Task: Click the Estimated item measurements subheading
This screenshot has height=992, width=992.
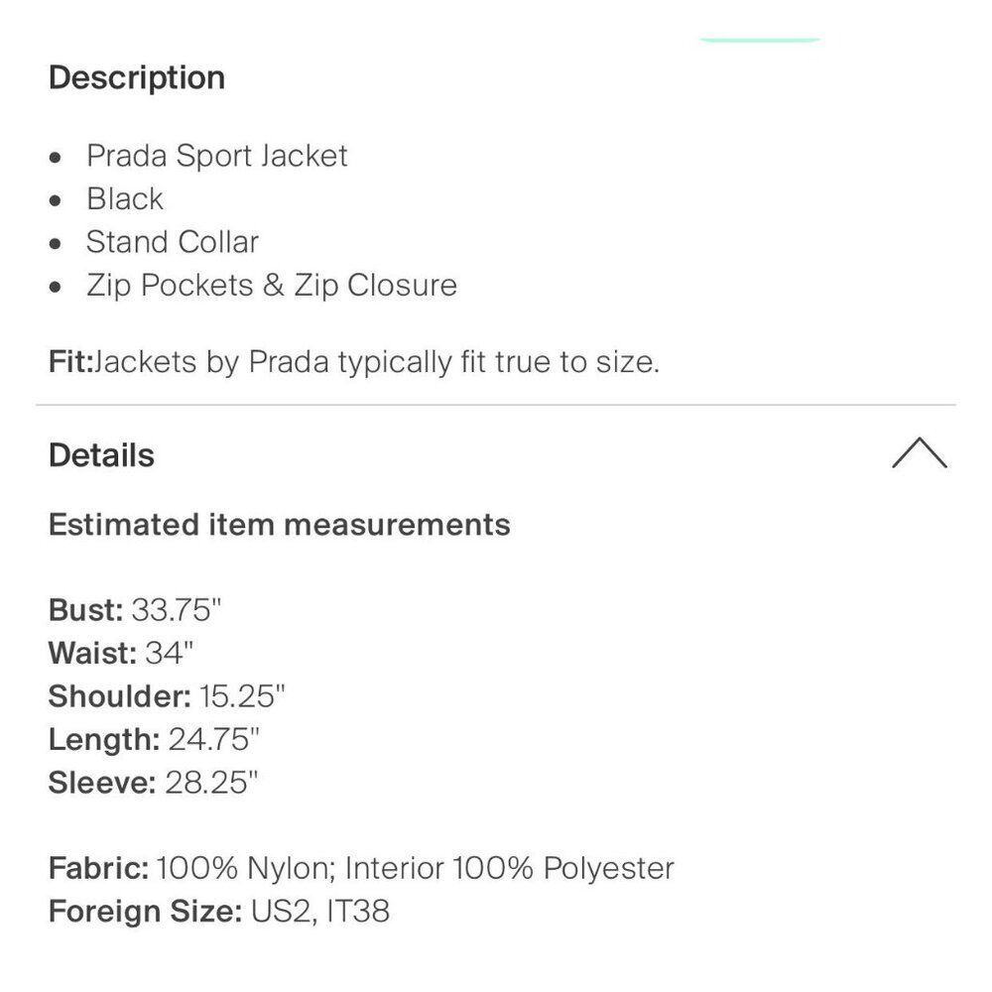Action: point(279,524)
